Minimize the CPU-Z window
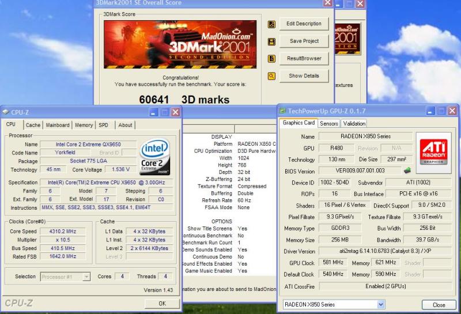This screenshot has width=461, height=314. (x=153, y=112)
